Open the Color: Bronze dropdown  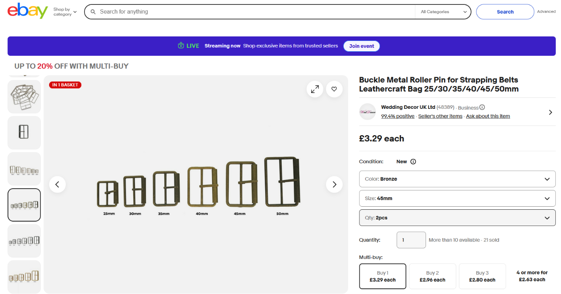click(x=457, y=179)
